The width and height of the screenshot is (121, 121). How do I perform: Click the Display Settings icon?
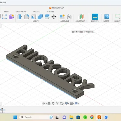point(67,103)
